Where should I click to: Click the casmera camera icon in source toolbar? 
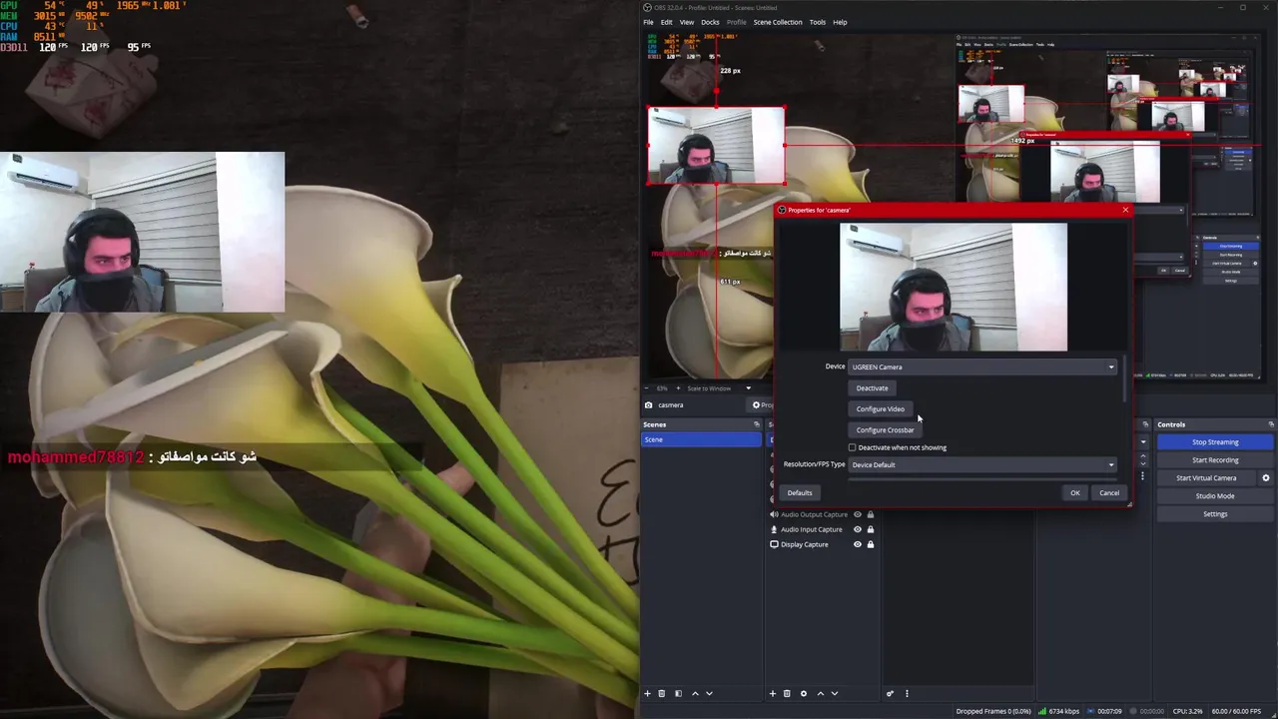(x=649, y=405)
